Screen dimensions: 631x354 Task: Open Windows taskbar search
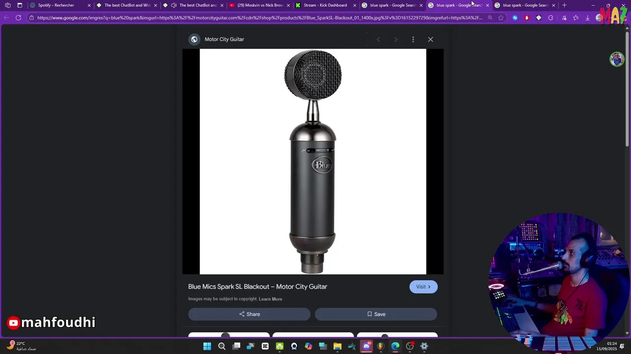pyautogui.click(x=222, y=346)
